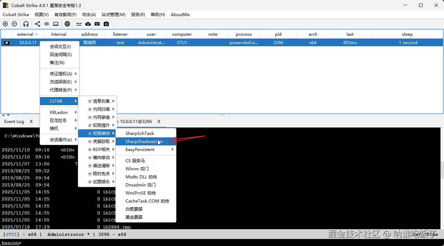Screen dimensions: 444x246
Task: Choose 白银票据 menu entry
Action: 146,209
